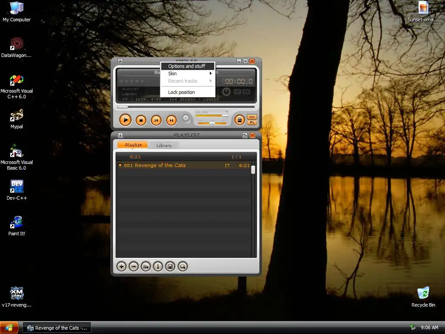Image resolution: width=445 pixels, height=334 pixels.
Task: Click the 1 / 1 track count
Action: [x=236, y=157]
